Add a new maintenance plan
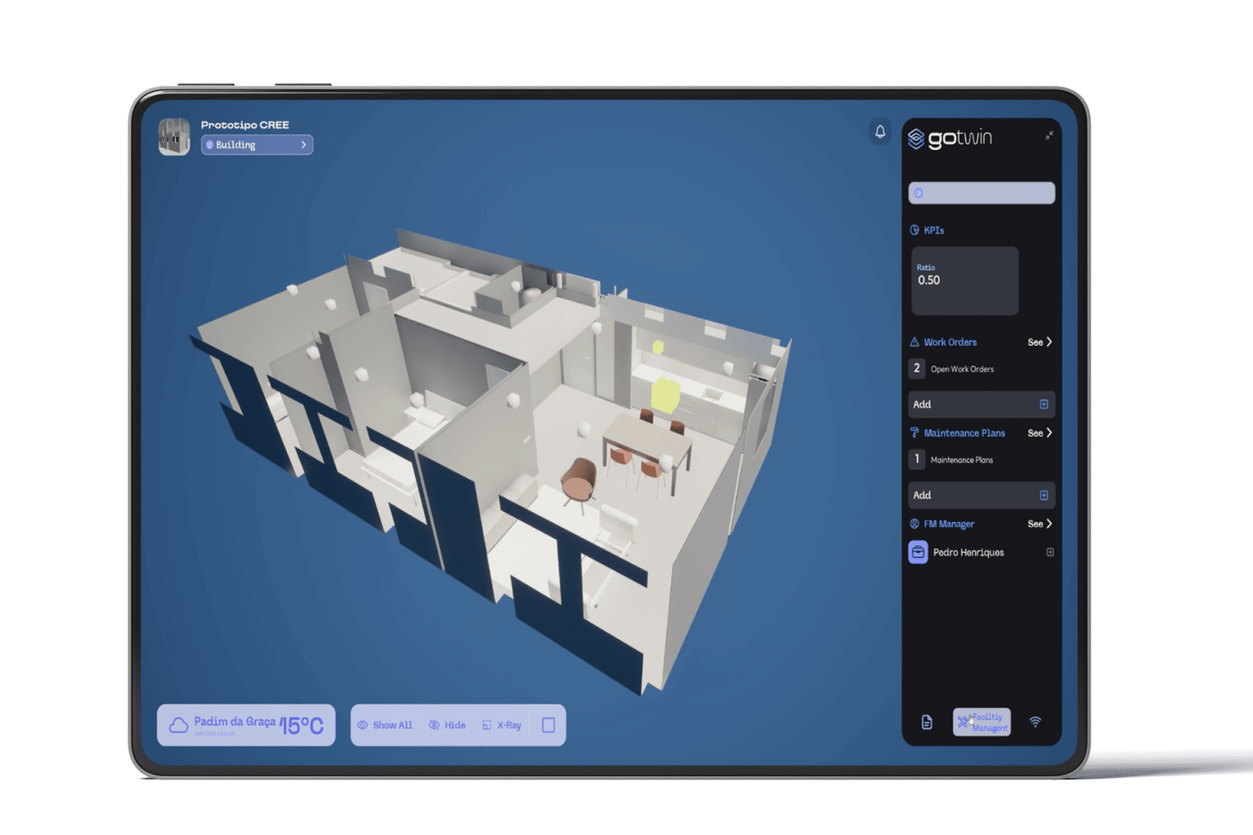This screenshot has width=1253, height=835. pyautogui.click(x=981, y=495)
